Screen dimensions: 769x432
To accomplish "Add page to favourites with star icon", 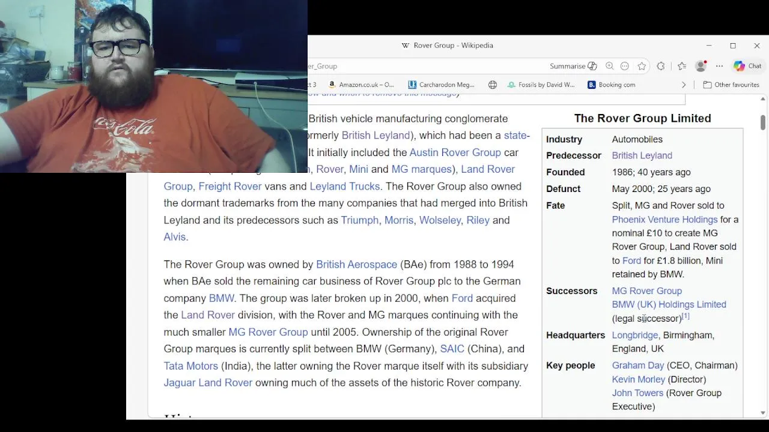I will [642, 66].
